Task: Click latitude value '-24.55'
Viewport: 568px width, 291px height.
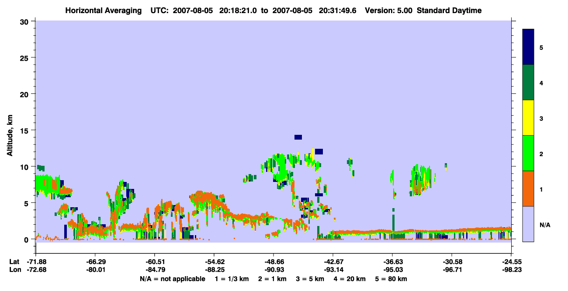Action: [x=511, y=262]
